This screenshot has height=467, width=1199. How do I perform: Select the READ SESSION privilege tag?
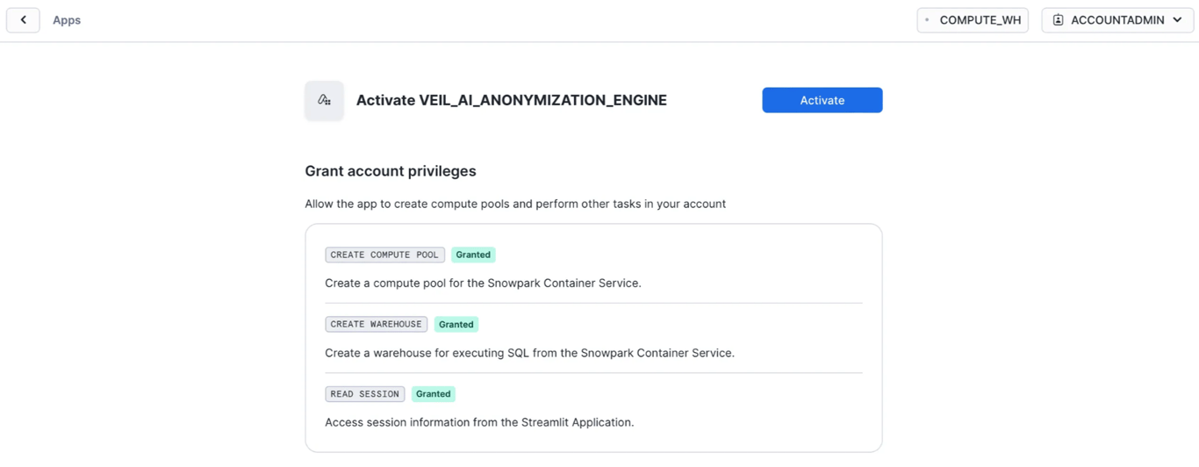coord(364,394)
